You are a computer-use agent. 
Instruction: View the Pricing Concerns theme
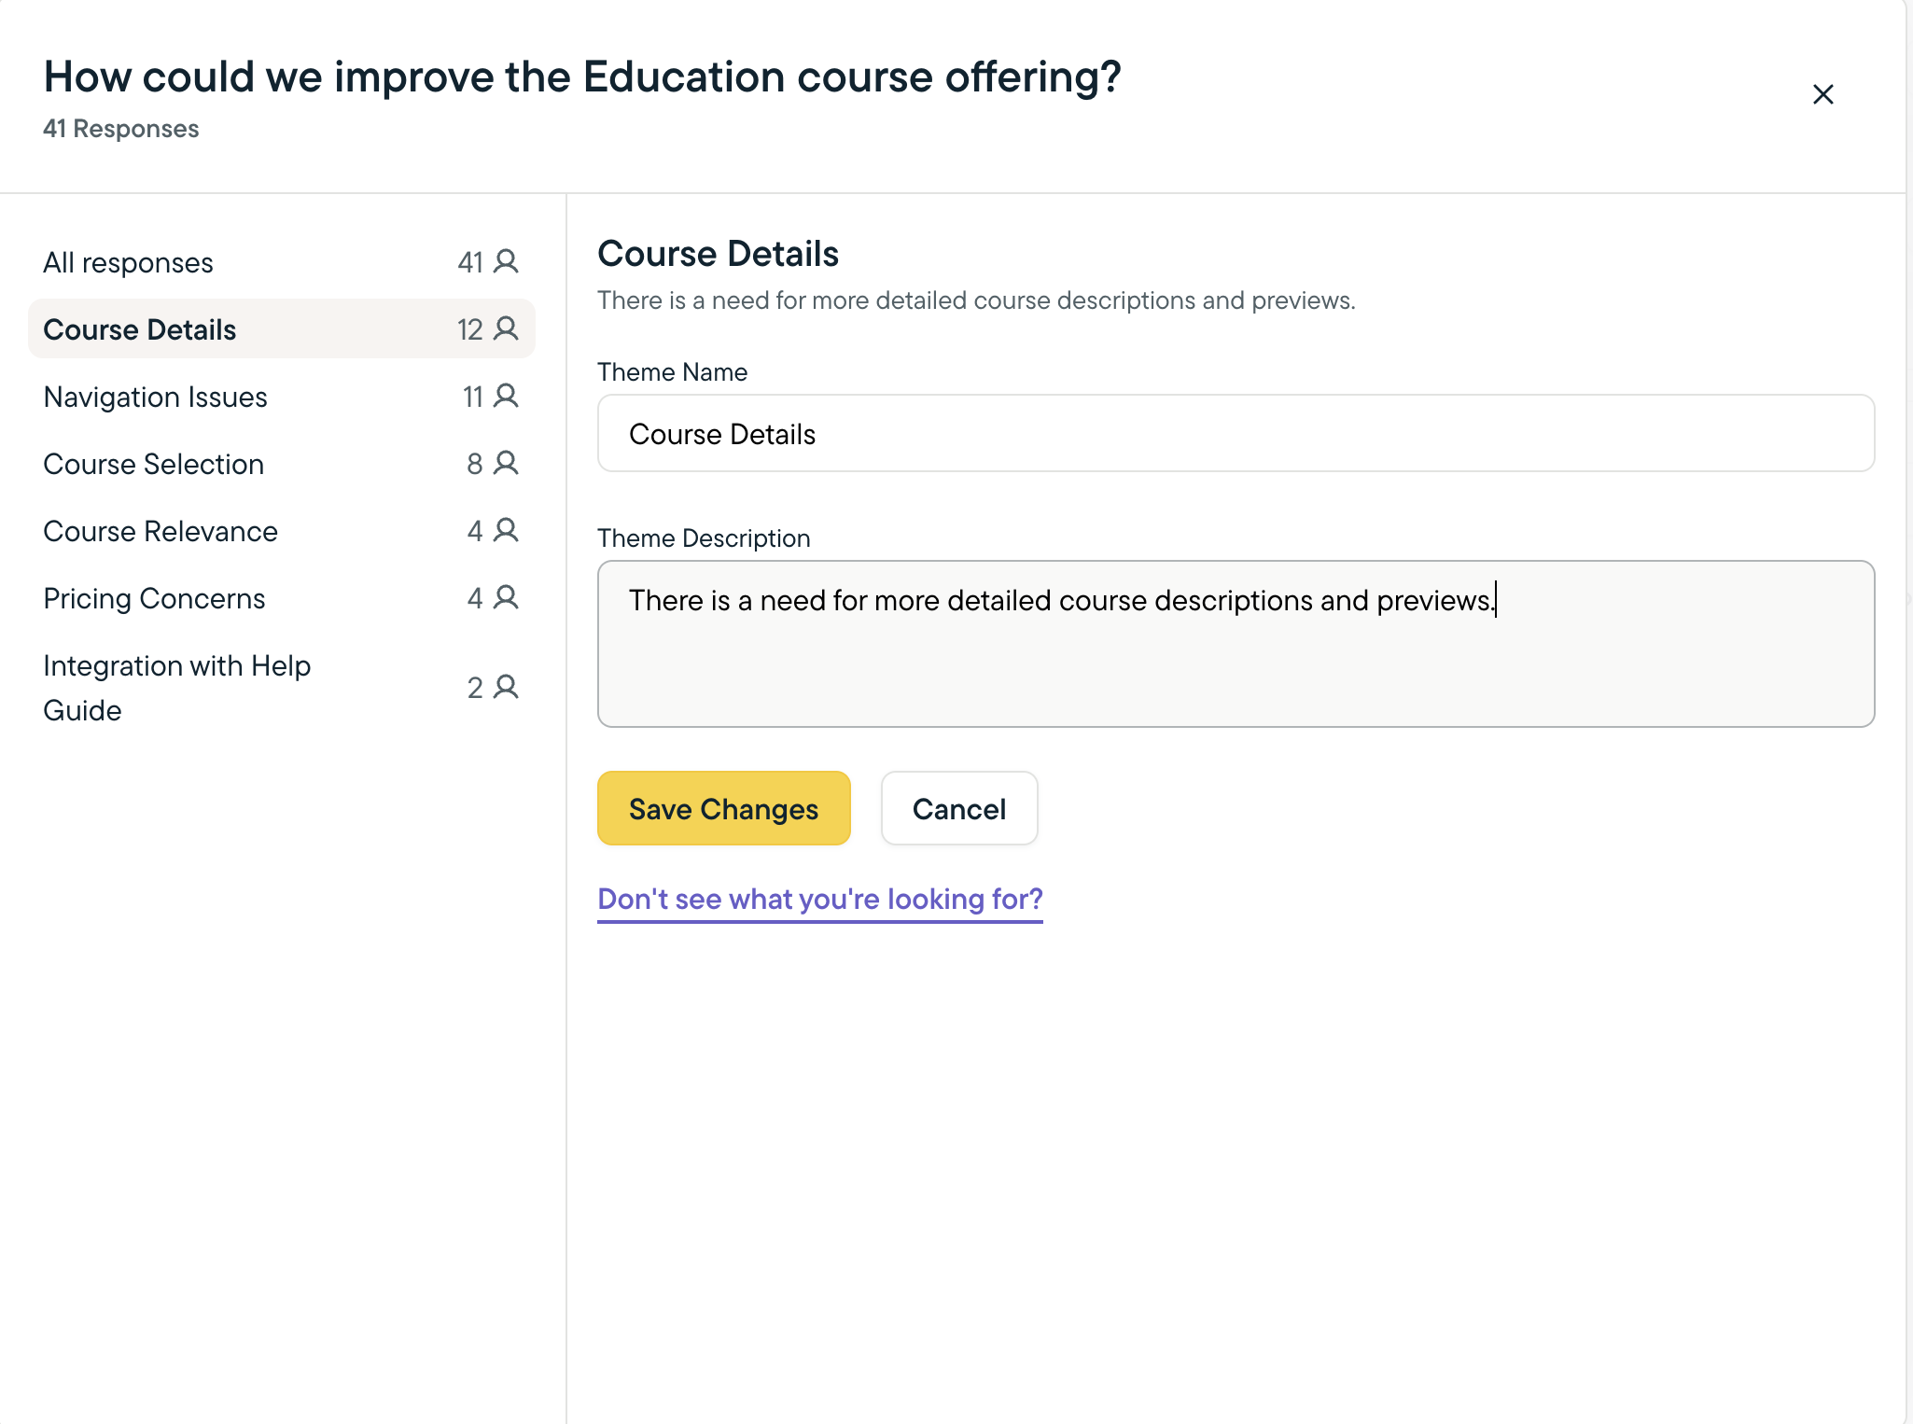click(x=155, y=599)
